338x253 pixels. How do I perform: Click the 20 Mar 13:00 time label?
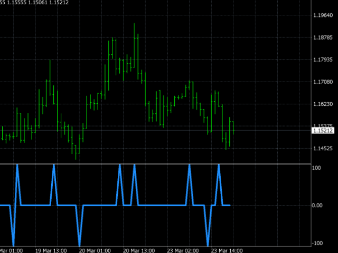coord(139,251)
